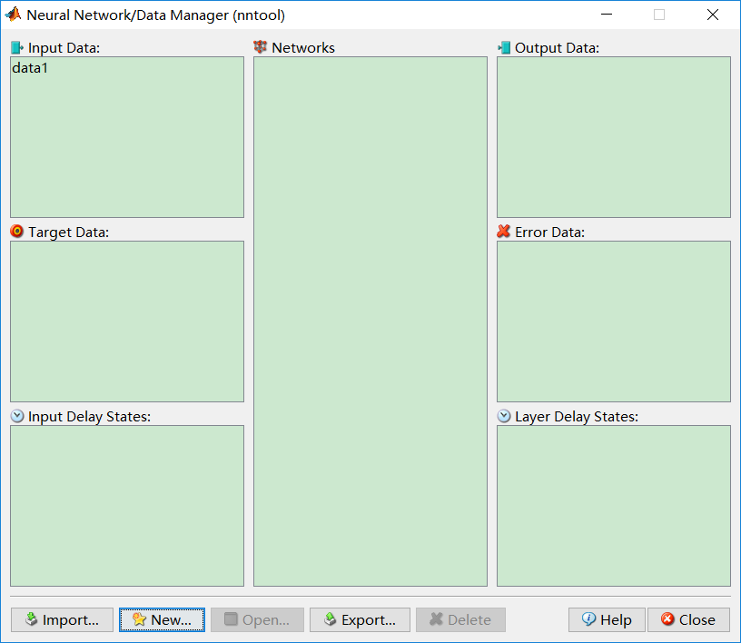This screenshot has height=643, width=741.
Task: Select data1 in the Input Data list
Action: pyautogui.click(x=30, y=68)
